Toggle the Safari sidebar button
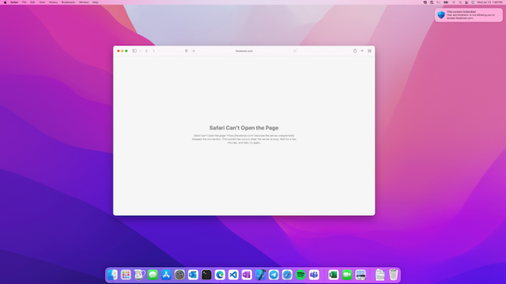This screenshot has height=284, width=506. (134, 51)
